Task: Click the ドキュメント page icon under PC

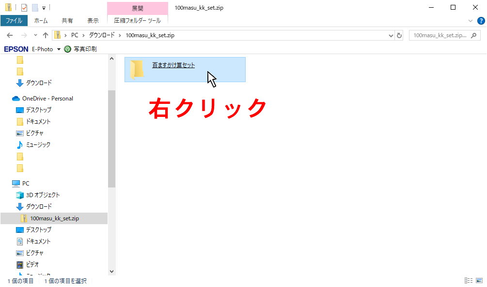Action: pyautogui.click(x=19, y=242)
